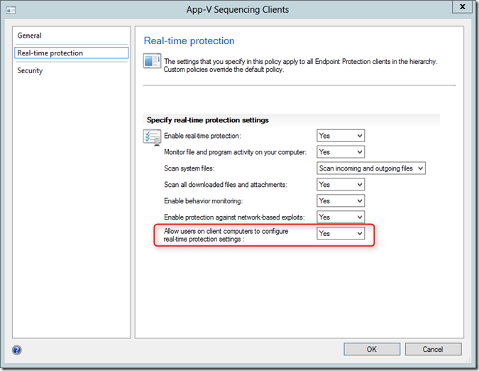Screen dimensions: 479x371
Task: Close the App-V Sequencing Clients dialog
Action: (x=463, y=6)
